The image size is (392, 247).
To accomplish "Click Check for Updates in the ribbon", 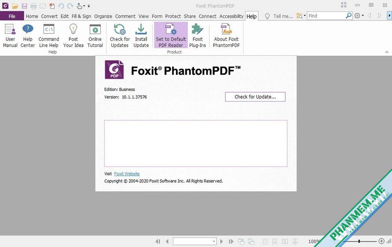I will [x=120, y=36].
